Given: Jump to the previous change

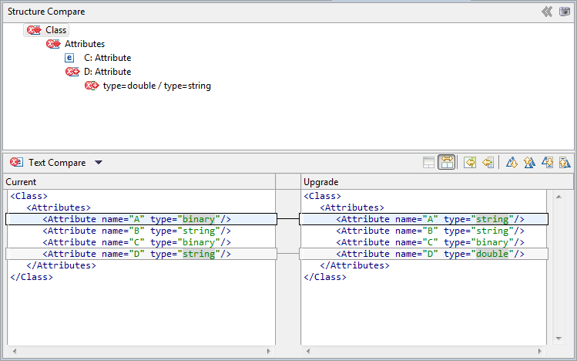Looking at the screenshot, I should pyautogui.click(x=564, y=162).
